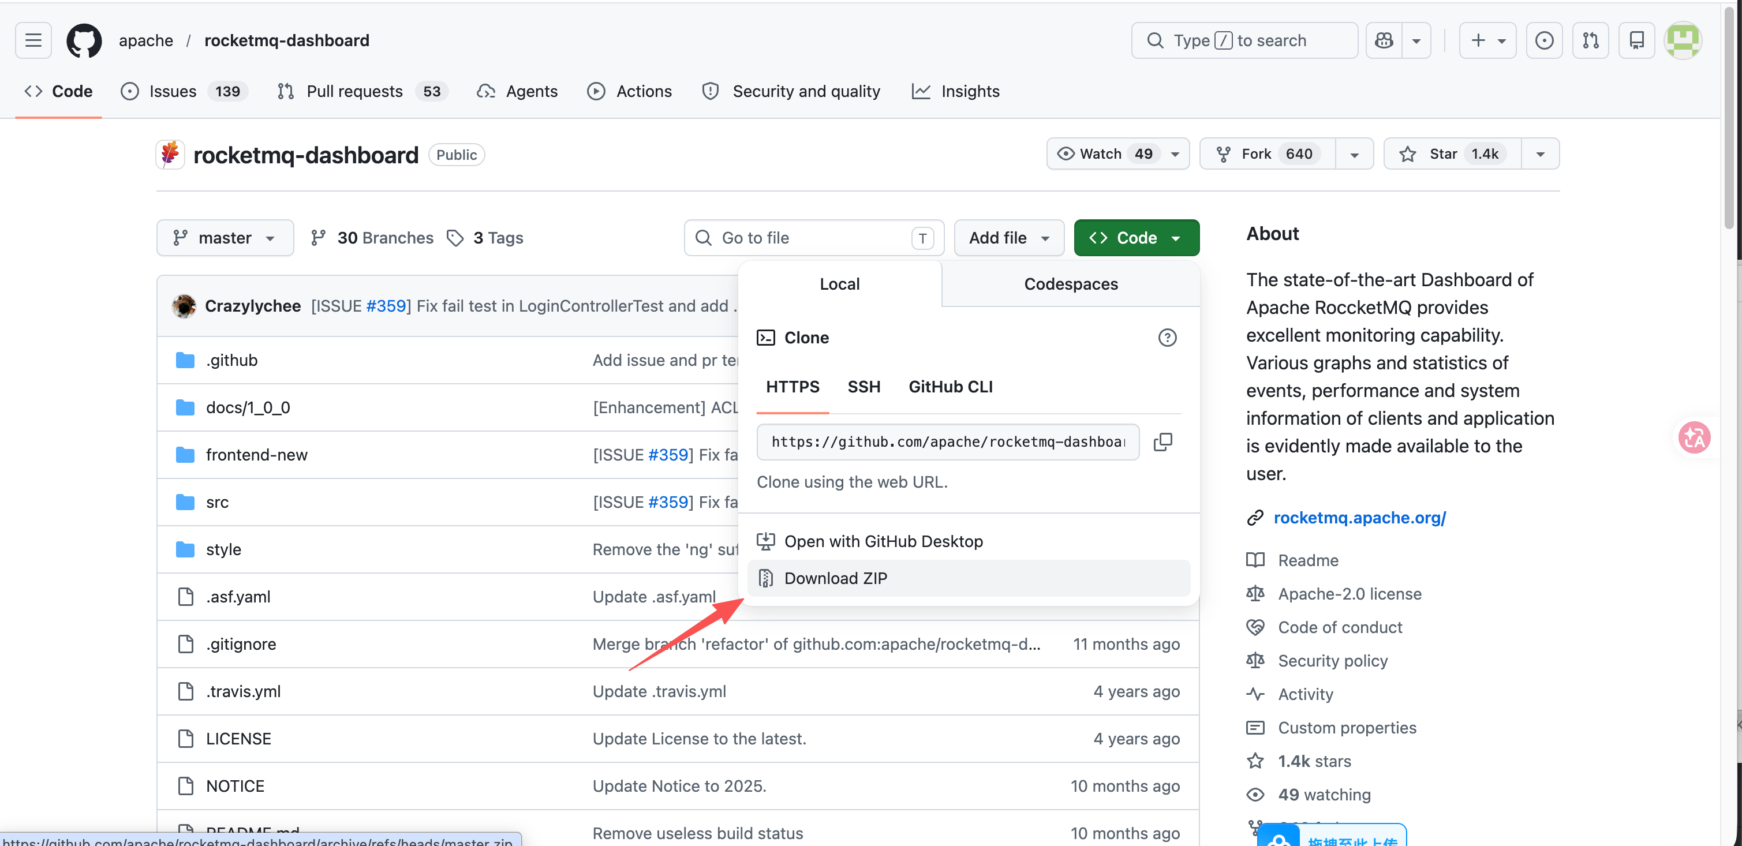Select the GitHub CLI clone tab

tap(951, 387)
